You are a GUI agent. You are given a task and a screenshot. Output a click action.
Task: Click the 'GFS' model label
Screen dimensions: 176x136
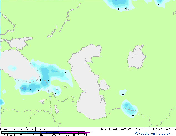pyautogui.click(x=42, y=129)
